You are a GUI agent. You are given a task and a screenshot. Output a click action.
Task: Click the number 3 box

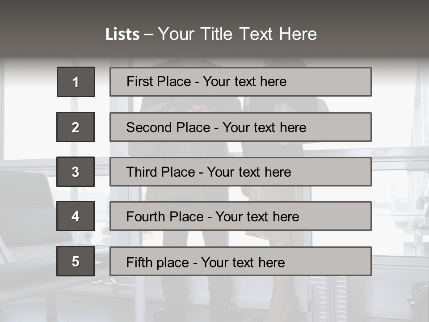click(x=76, y=172)
